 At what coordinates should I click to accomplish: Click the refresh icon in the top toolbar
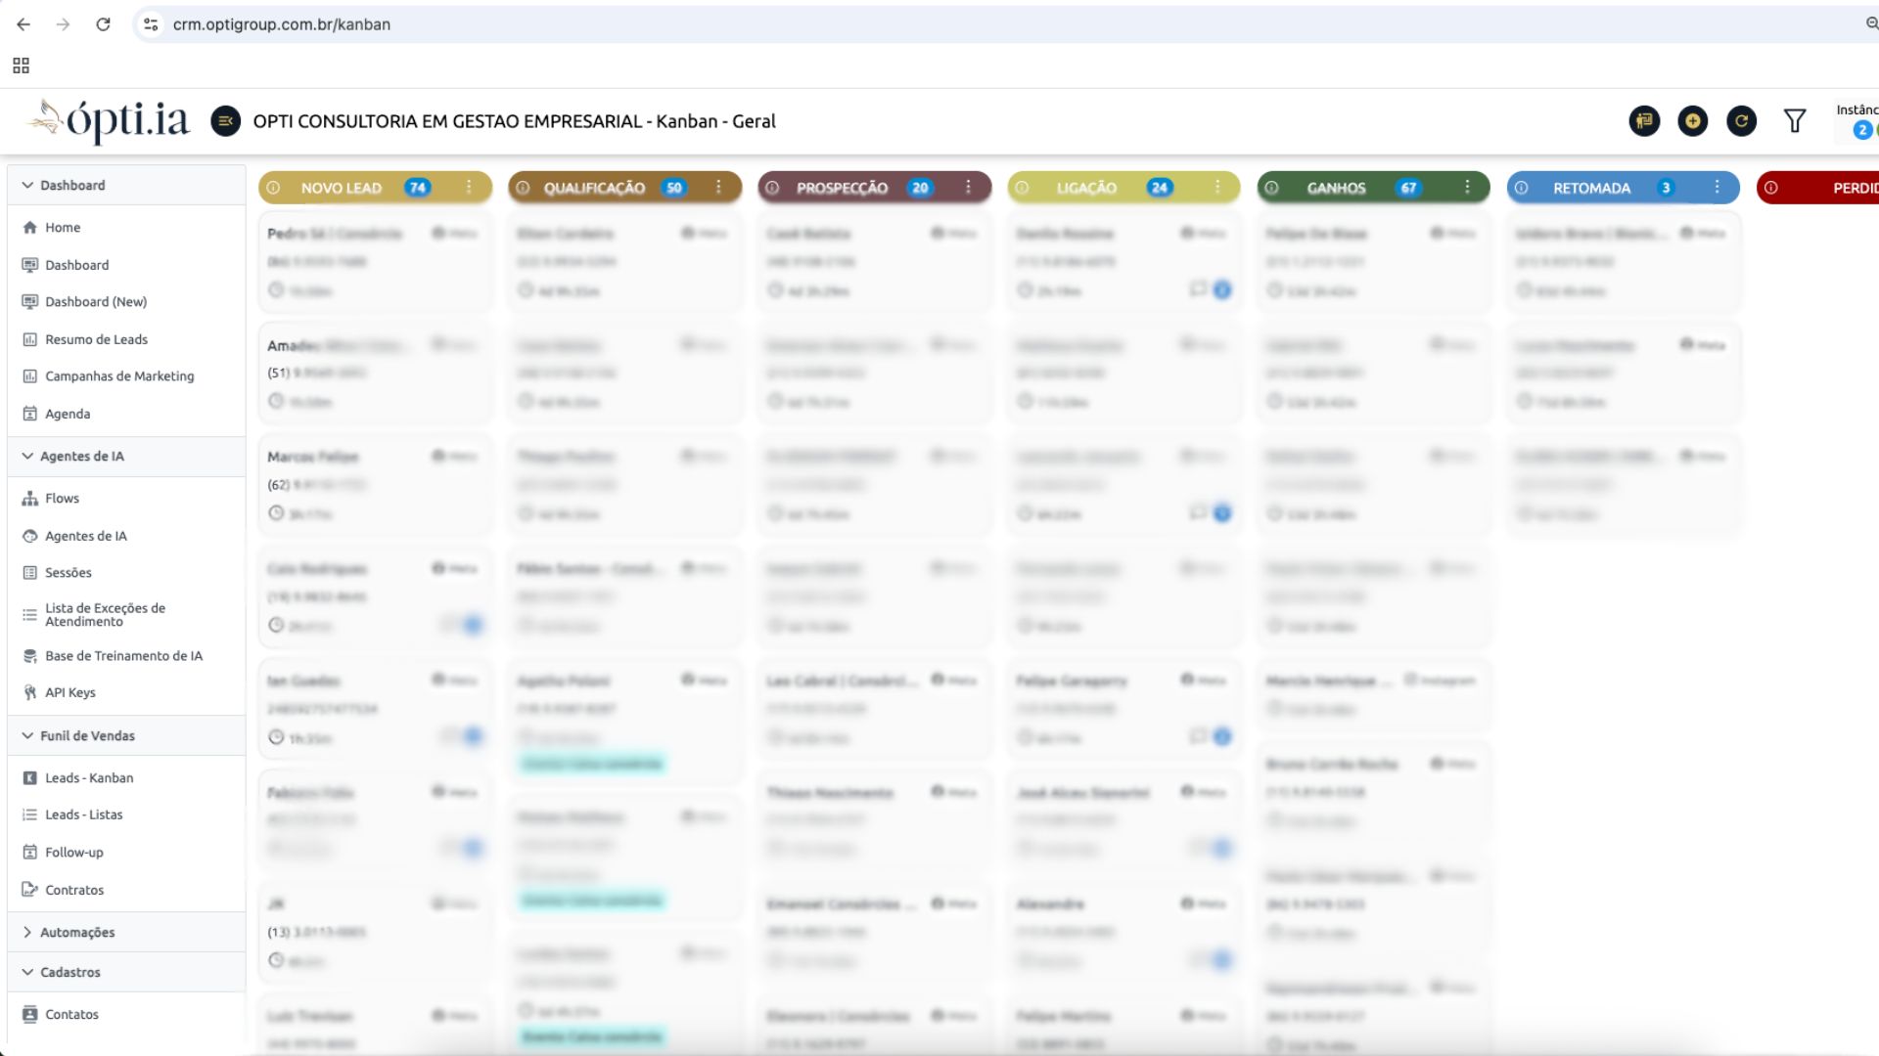pos(1742,120)
